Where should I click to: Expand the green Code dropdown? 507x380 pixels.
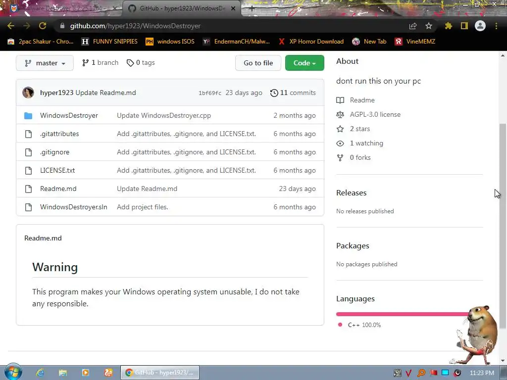(304, 63)
